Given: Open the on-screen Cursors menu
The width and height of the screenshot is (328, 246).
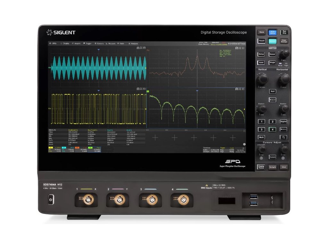Looking at the screenshot, I should pyautogui.click(x=99, y=44).
